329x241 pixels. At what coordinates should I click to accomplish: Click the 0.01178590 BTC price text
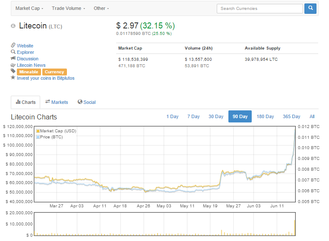(133, 34)
